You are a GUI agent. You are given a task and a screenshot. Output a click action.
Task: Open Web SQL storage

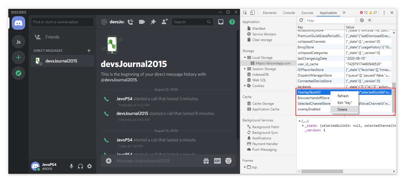click(x=259, y=80)
